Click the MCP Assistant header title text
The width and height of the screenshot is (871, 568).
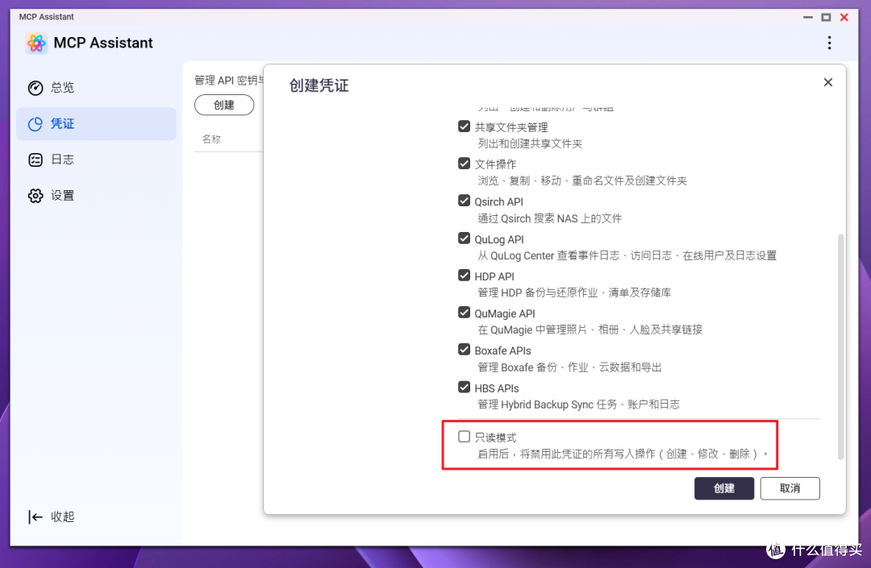[103, 43]
